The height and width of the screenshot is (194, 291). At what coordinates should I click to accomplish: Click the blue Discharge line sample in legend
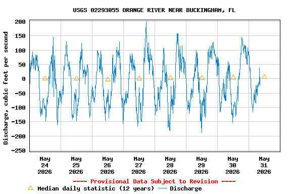pyautogui.click(x=163, y=188)
